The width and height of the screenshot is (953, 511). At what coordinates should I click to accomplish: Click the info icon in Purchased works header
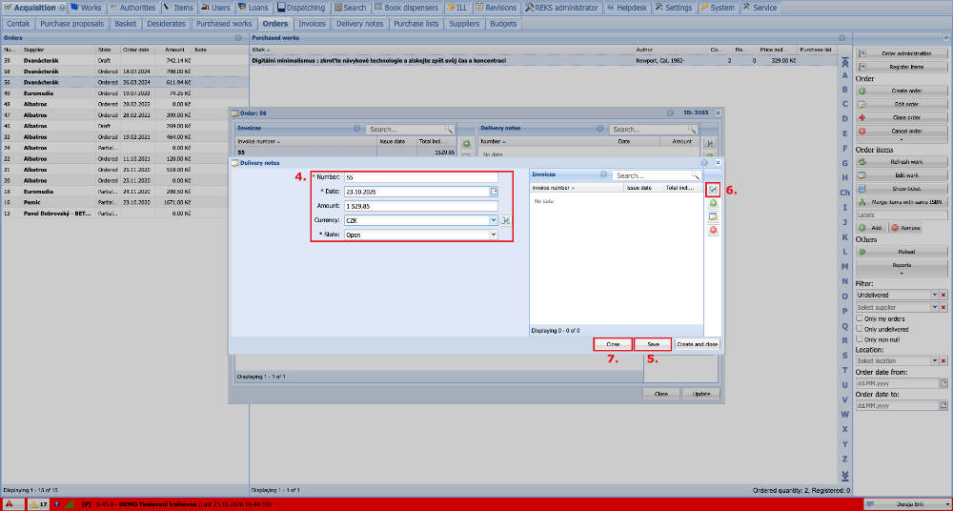[x=841, y=38]
